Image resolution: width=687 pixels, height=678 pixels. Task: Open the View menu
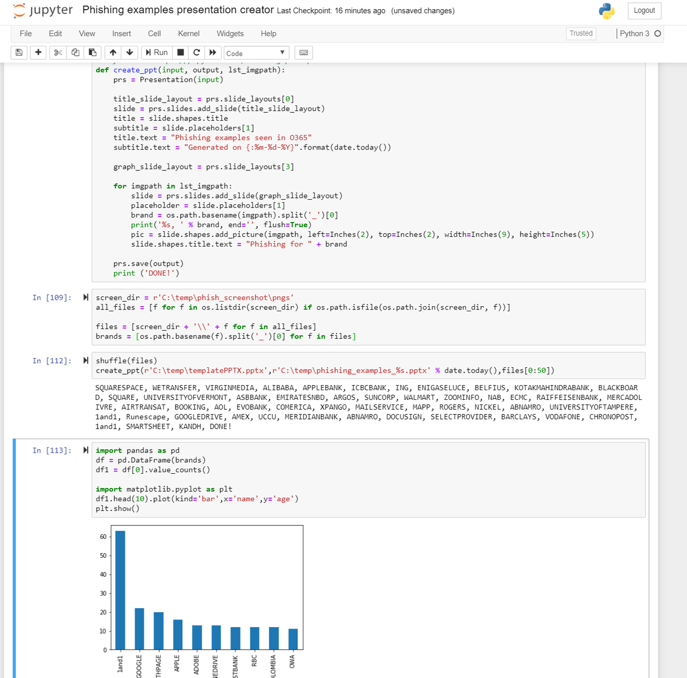(87, 34)
